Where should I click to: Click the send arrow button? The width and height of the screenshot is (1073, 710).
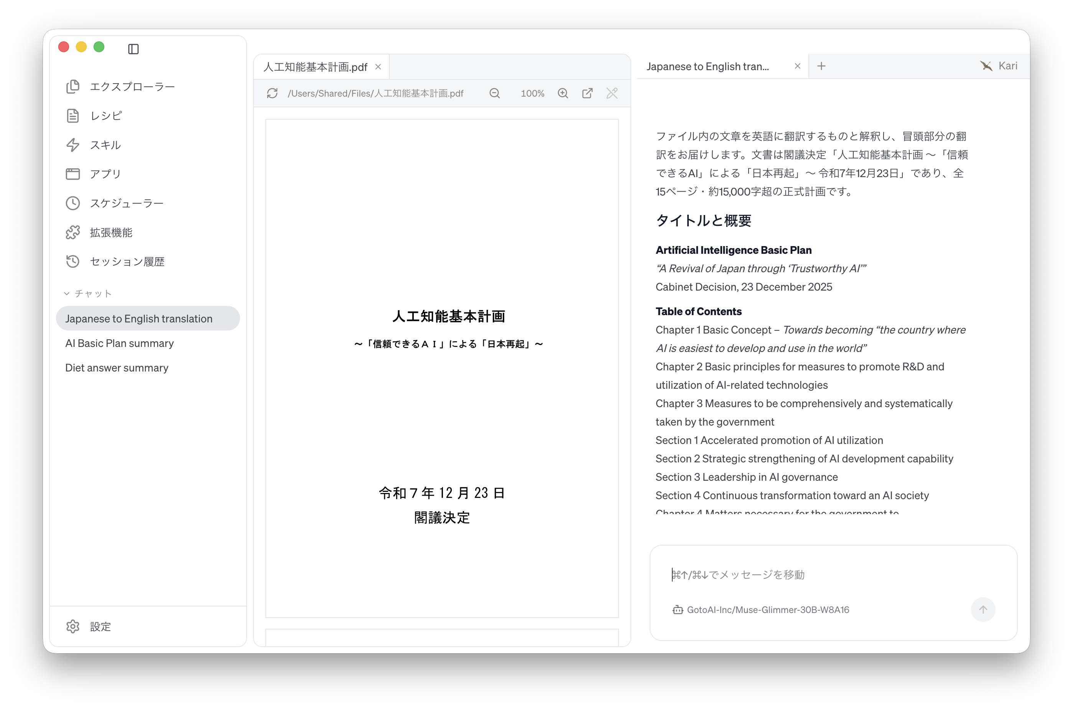[x=983, y=610]
